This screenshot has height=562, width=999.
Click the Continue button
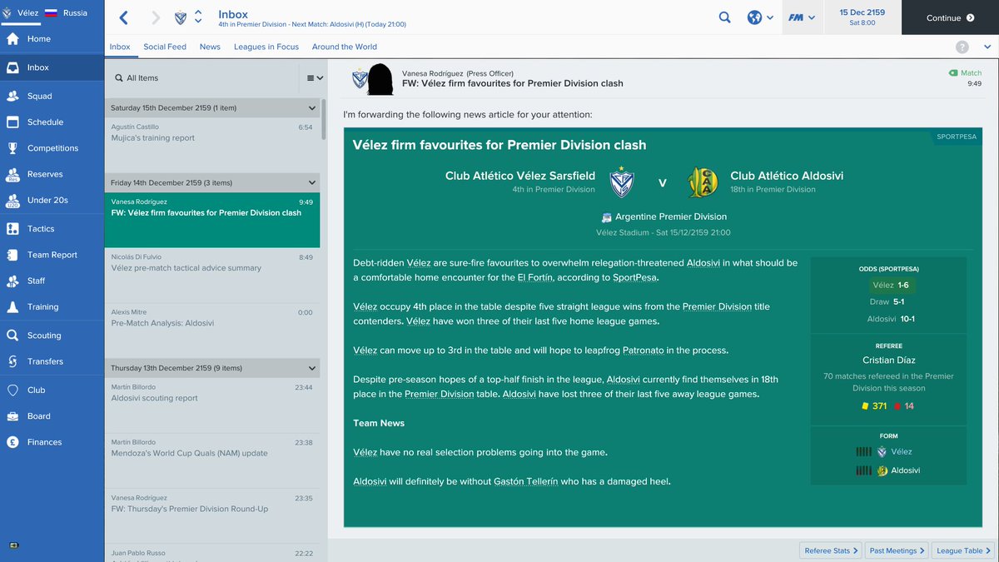pyautogui.click(x=950, y=17)
